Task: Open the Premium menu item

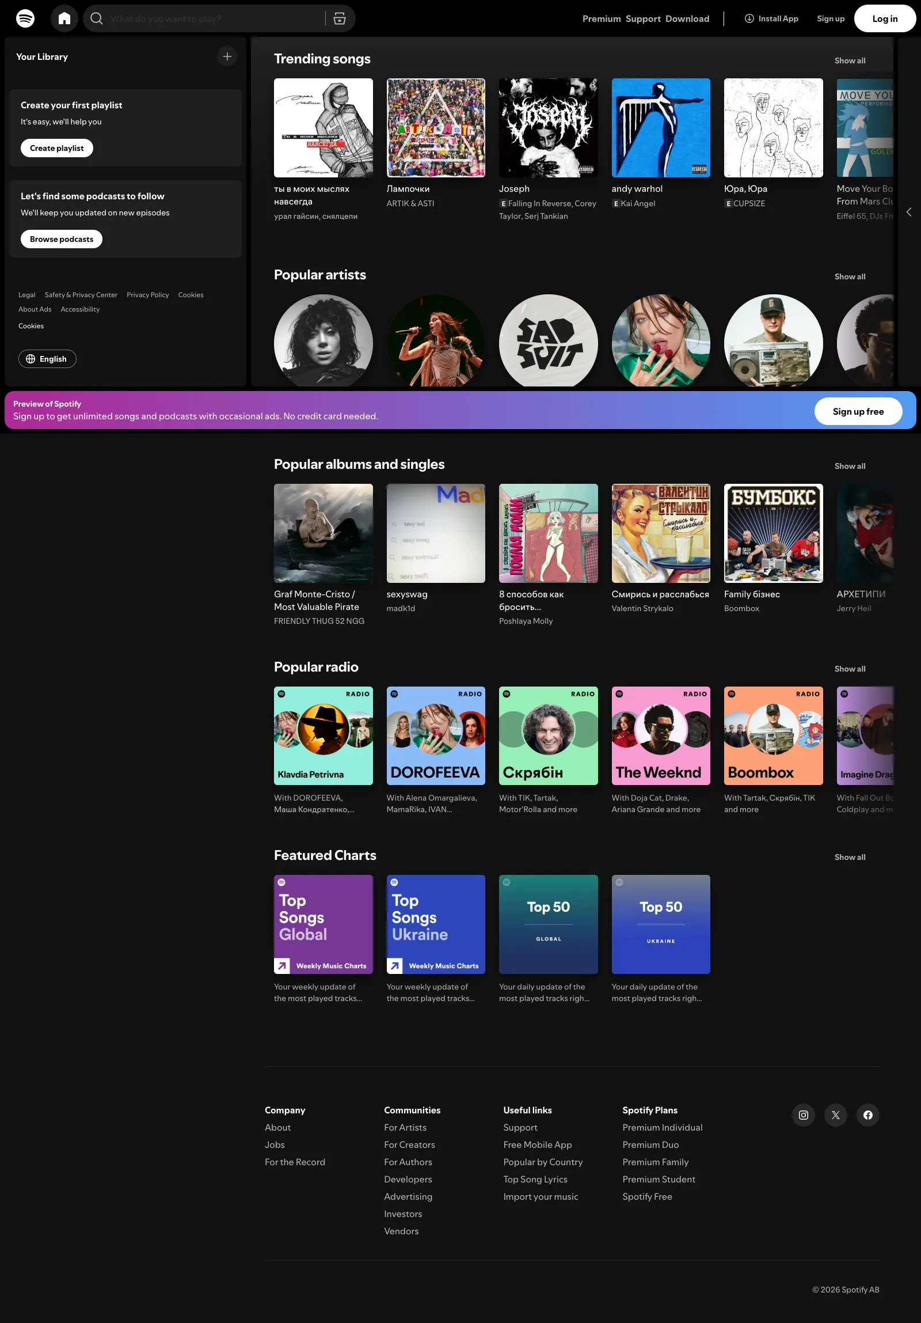Action: [602, 18]
